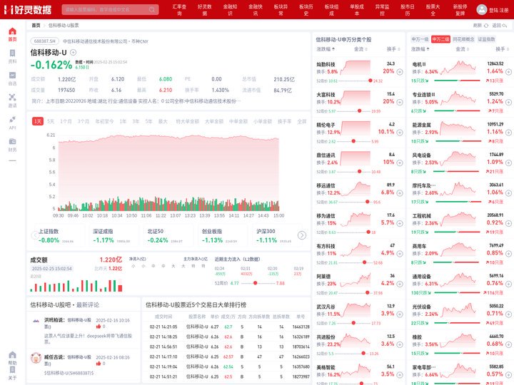The image size is (514, 385).
Task: Add 工程机械 sector with its plus icon
Action: [508, 223]
